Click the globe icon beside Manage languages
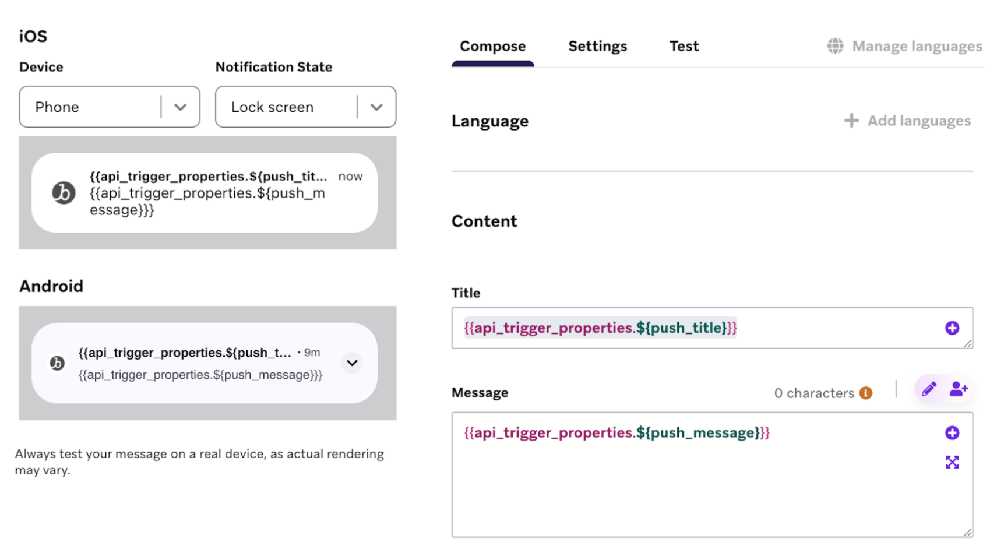 835,46
